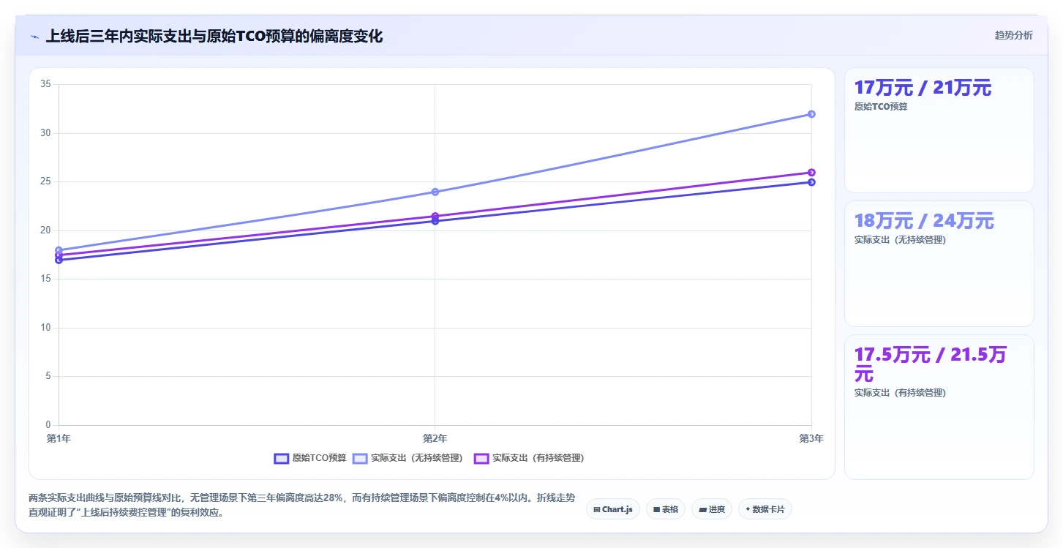Click the 原始TCO预算 card caption

pos(881,107)
